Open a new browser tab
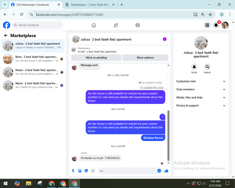235x188 pixels. tap(122, 5)
